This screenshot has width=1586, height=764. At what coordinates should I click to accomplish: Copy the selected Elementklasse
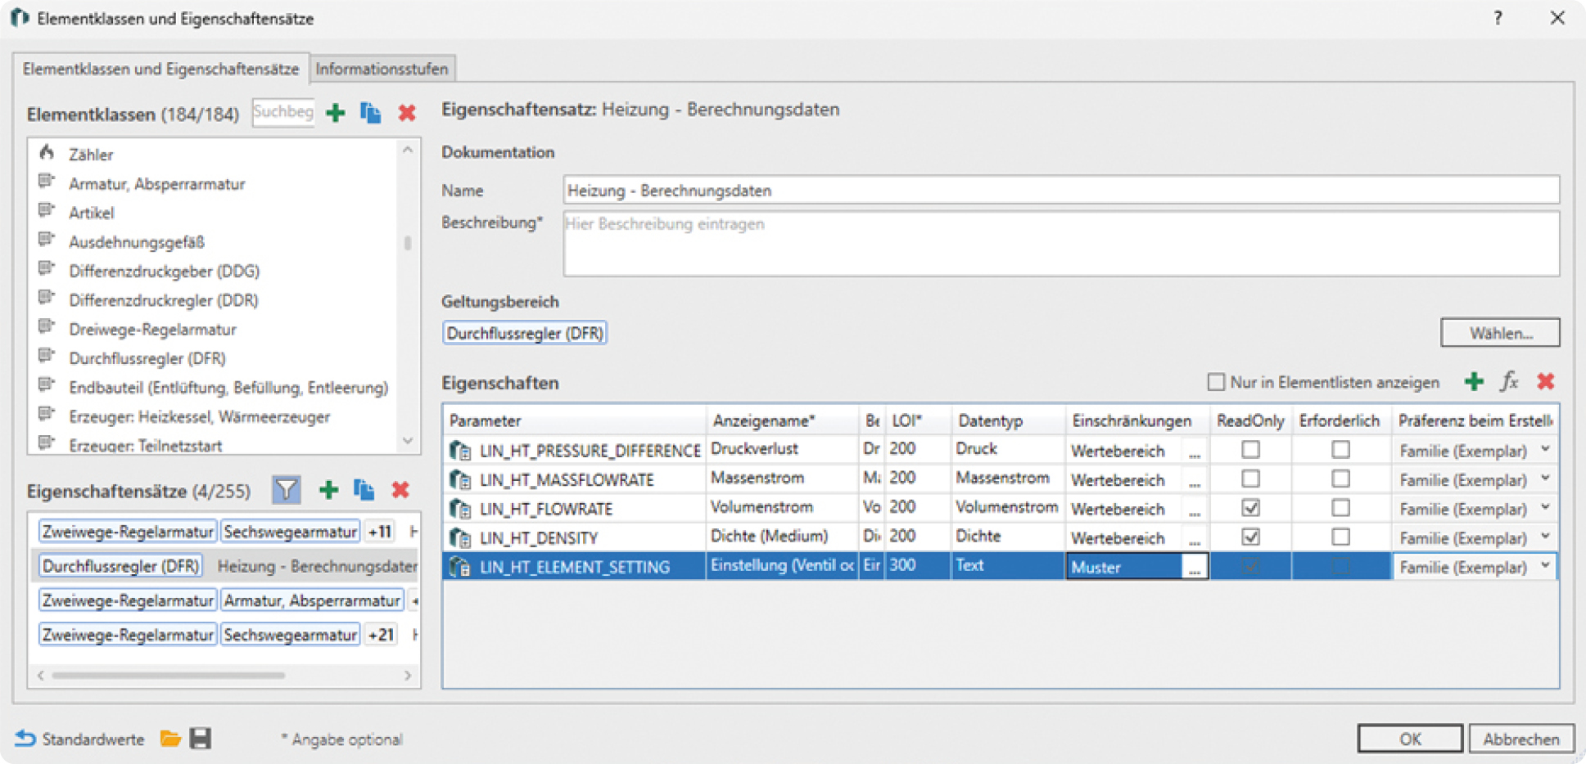[x=370, y=113]
